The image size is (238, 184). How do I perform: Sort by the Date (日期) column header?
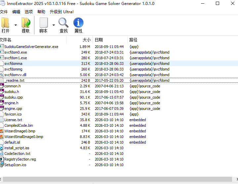[x=99, y=40]
